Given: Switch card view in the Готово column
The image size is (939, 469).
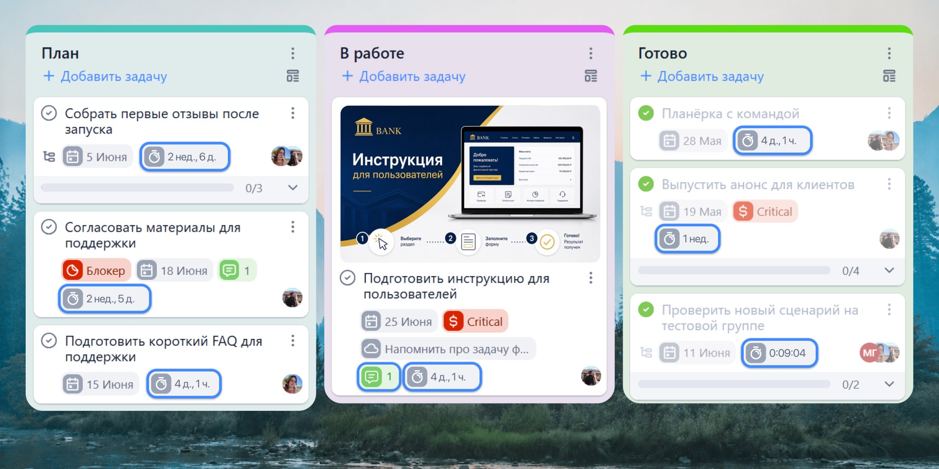Looking at the screenshot, I should (x=889, y=76).
